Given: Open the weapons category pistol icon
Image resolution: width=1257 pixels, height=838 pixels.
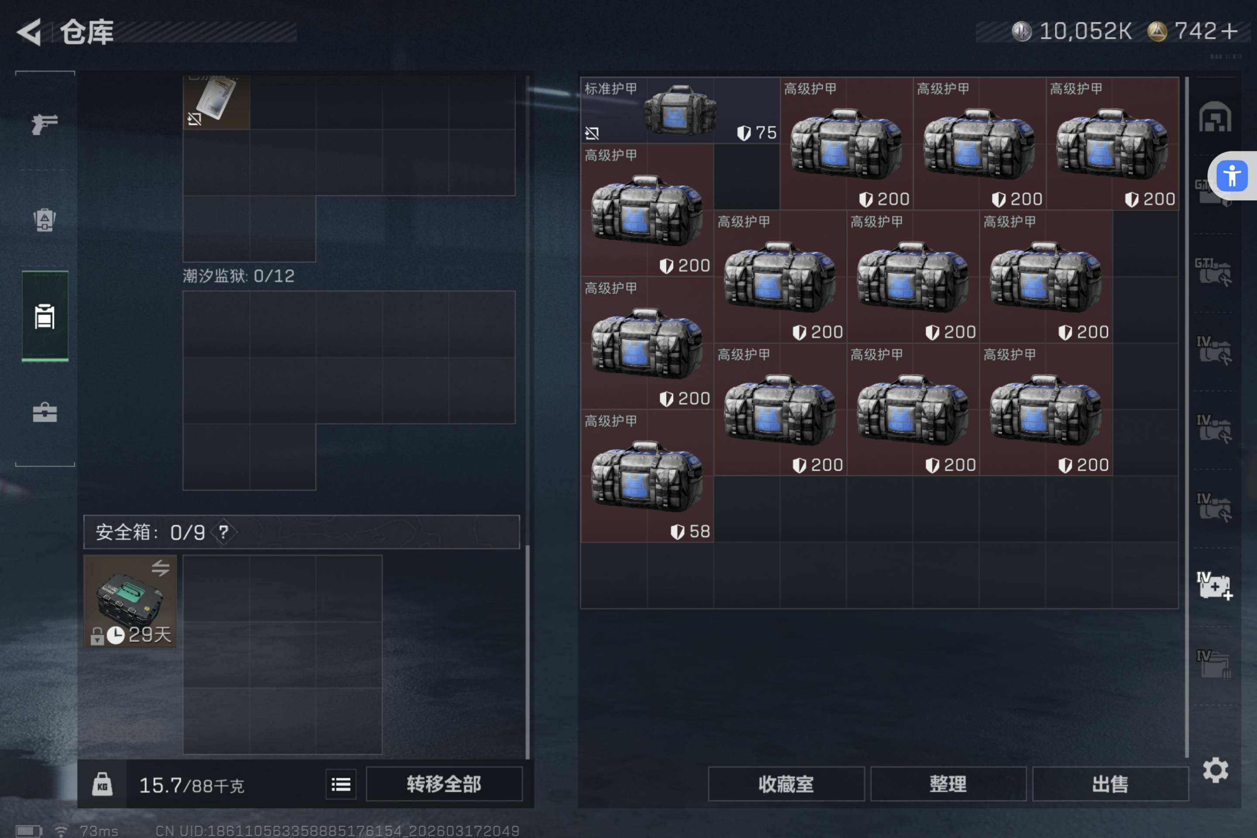Looking at the screenshot, I should pos(45,124).
